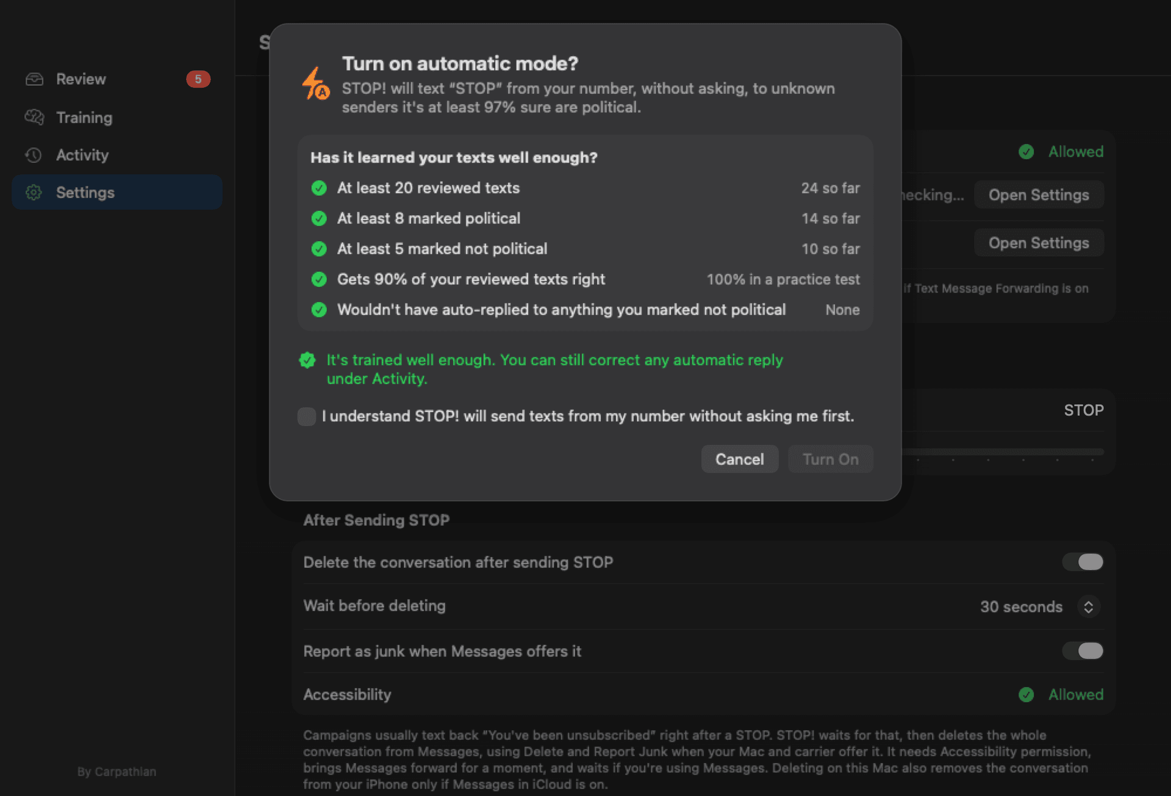Click the green check beside the bottom Accessibility Allowed
Viewport: 1171px width, 796px height.
[1026, 694]
